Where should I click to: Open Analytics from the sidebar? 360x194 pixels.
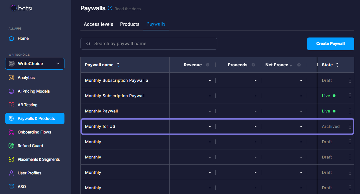[x=26, y=78]
